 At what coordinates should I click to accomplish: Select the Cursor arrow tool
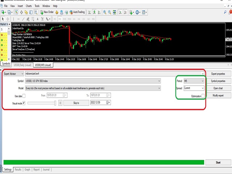(x=3, y=19)
